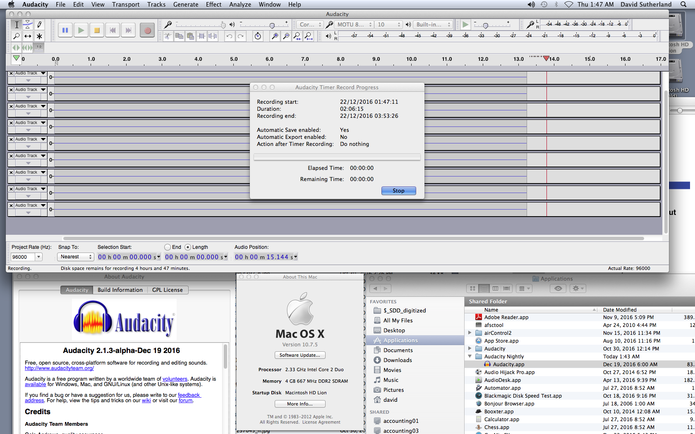Image resolution: width=695 pixels, height=434 pixels.
Task: Click the playback speed slider
Action: (x=492, y=25)
